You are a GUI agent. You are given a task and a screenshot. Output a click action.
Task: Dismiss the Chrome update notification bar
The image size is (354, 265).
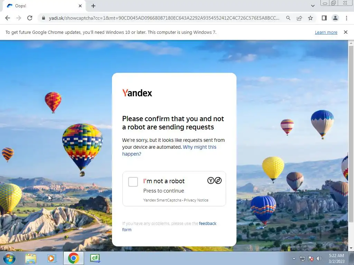pyautogui.click(x=346, y=32)
